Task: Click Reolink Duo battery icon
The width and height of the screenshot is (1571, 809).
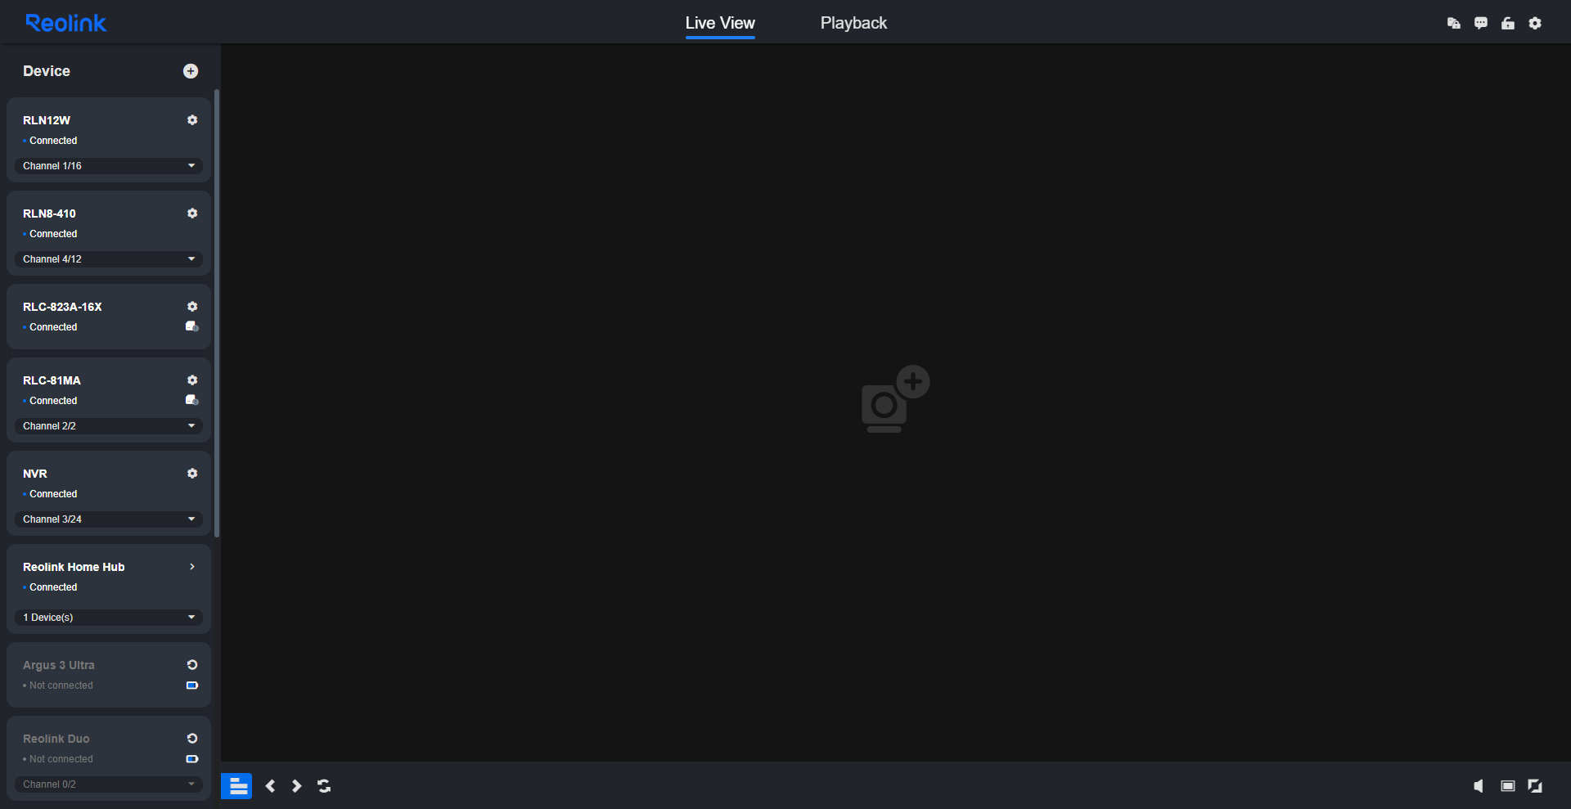Action: click(x=192, y=759)
